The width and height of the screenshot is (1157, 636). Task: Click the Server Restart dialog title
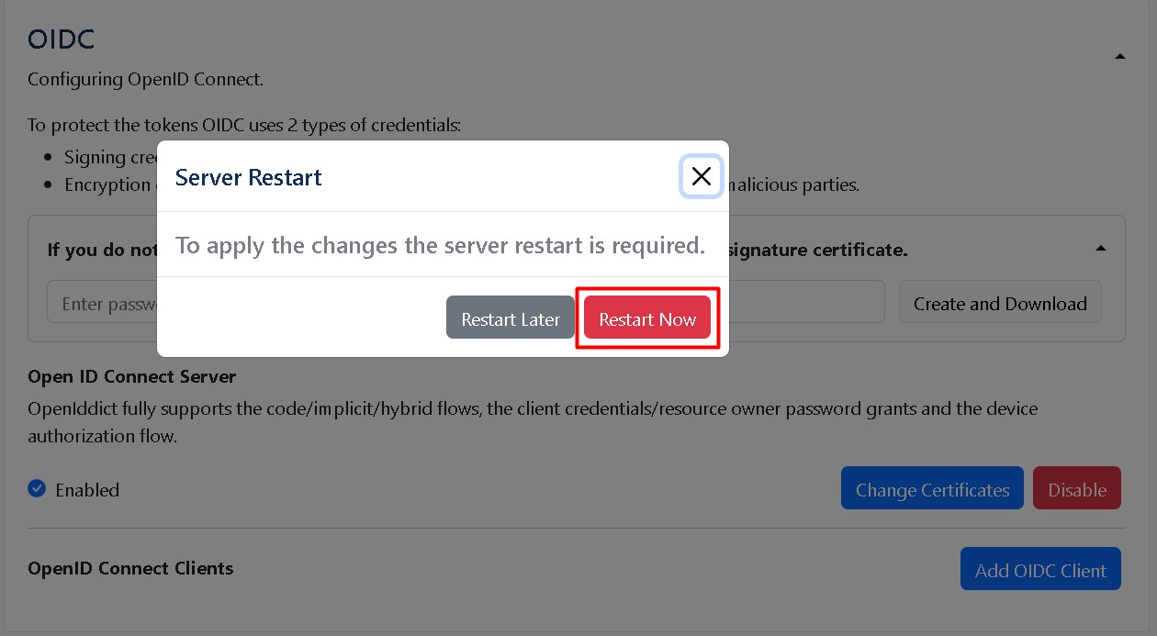(x=248, y=177)
